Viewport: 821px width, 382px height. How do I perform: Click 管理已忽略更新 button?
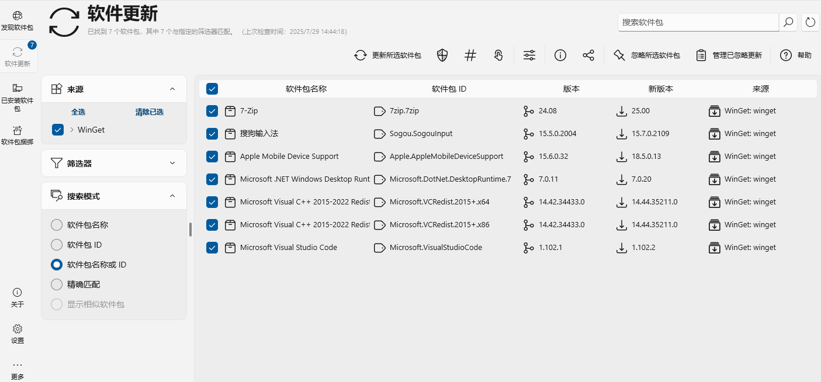[x=729, y=55]
